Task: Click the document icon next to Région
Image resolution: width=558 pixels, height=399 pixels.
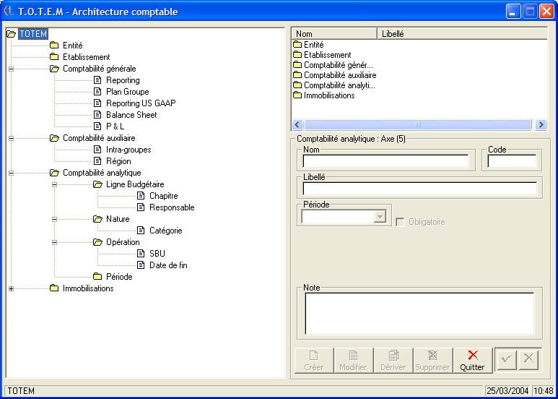Action: point(97,161)
